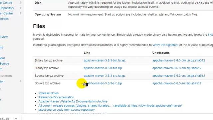Expand chevron beside Repository sidebar item
Image resolution: width=213 pixels, height=120 pixels.
coord(21,8)
